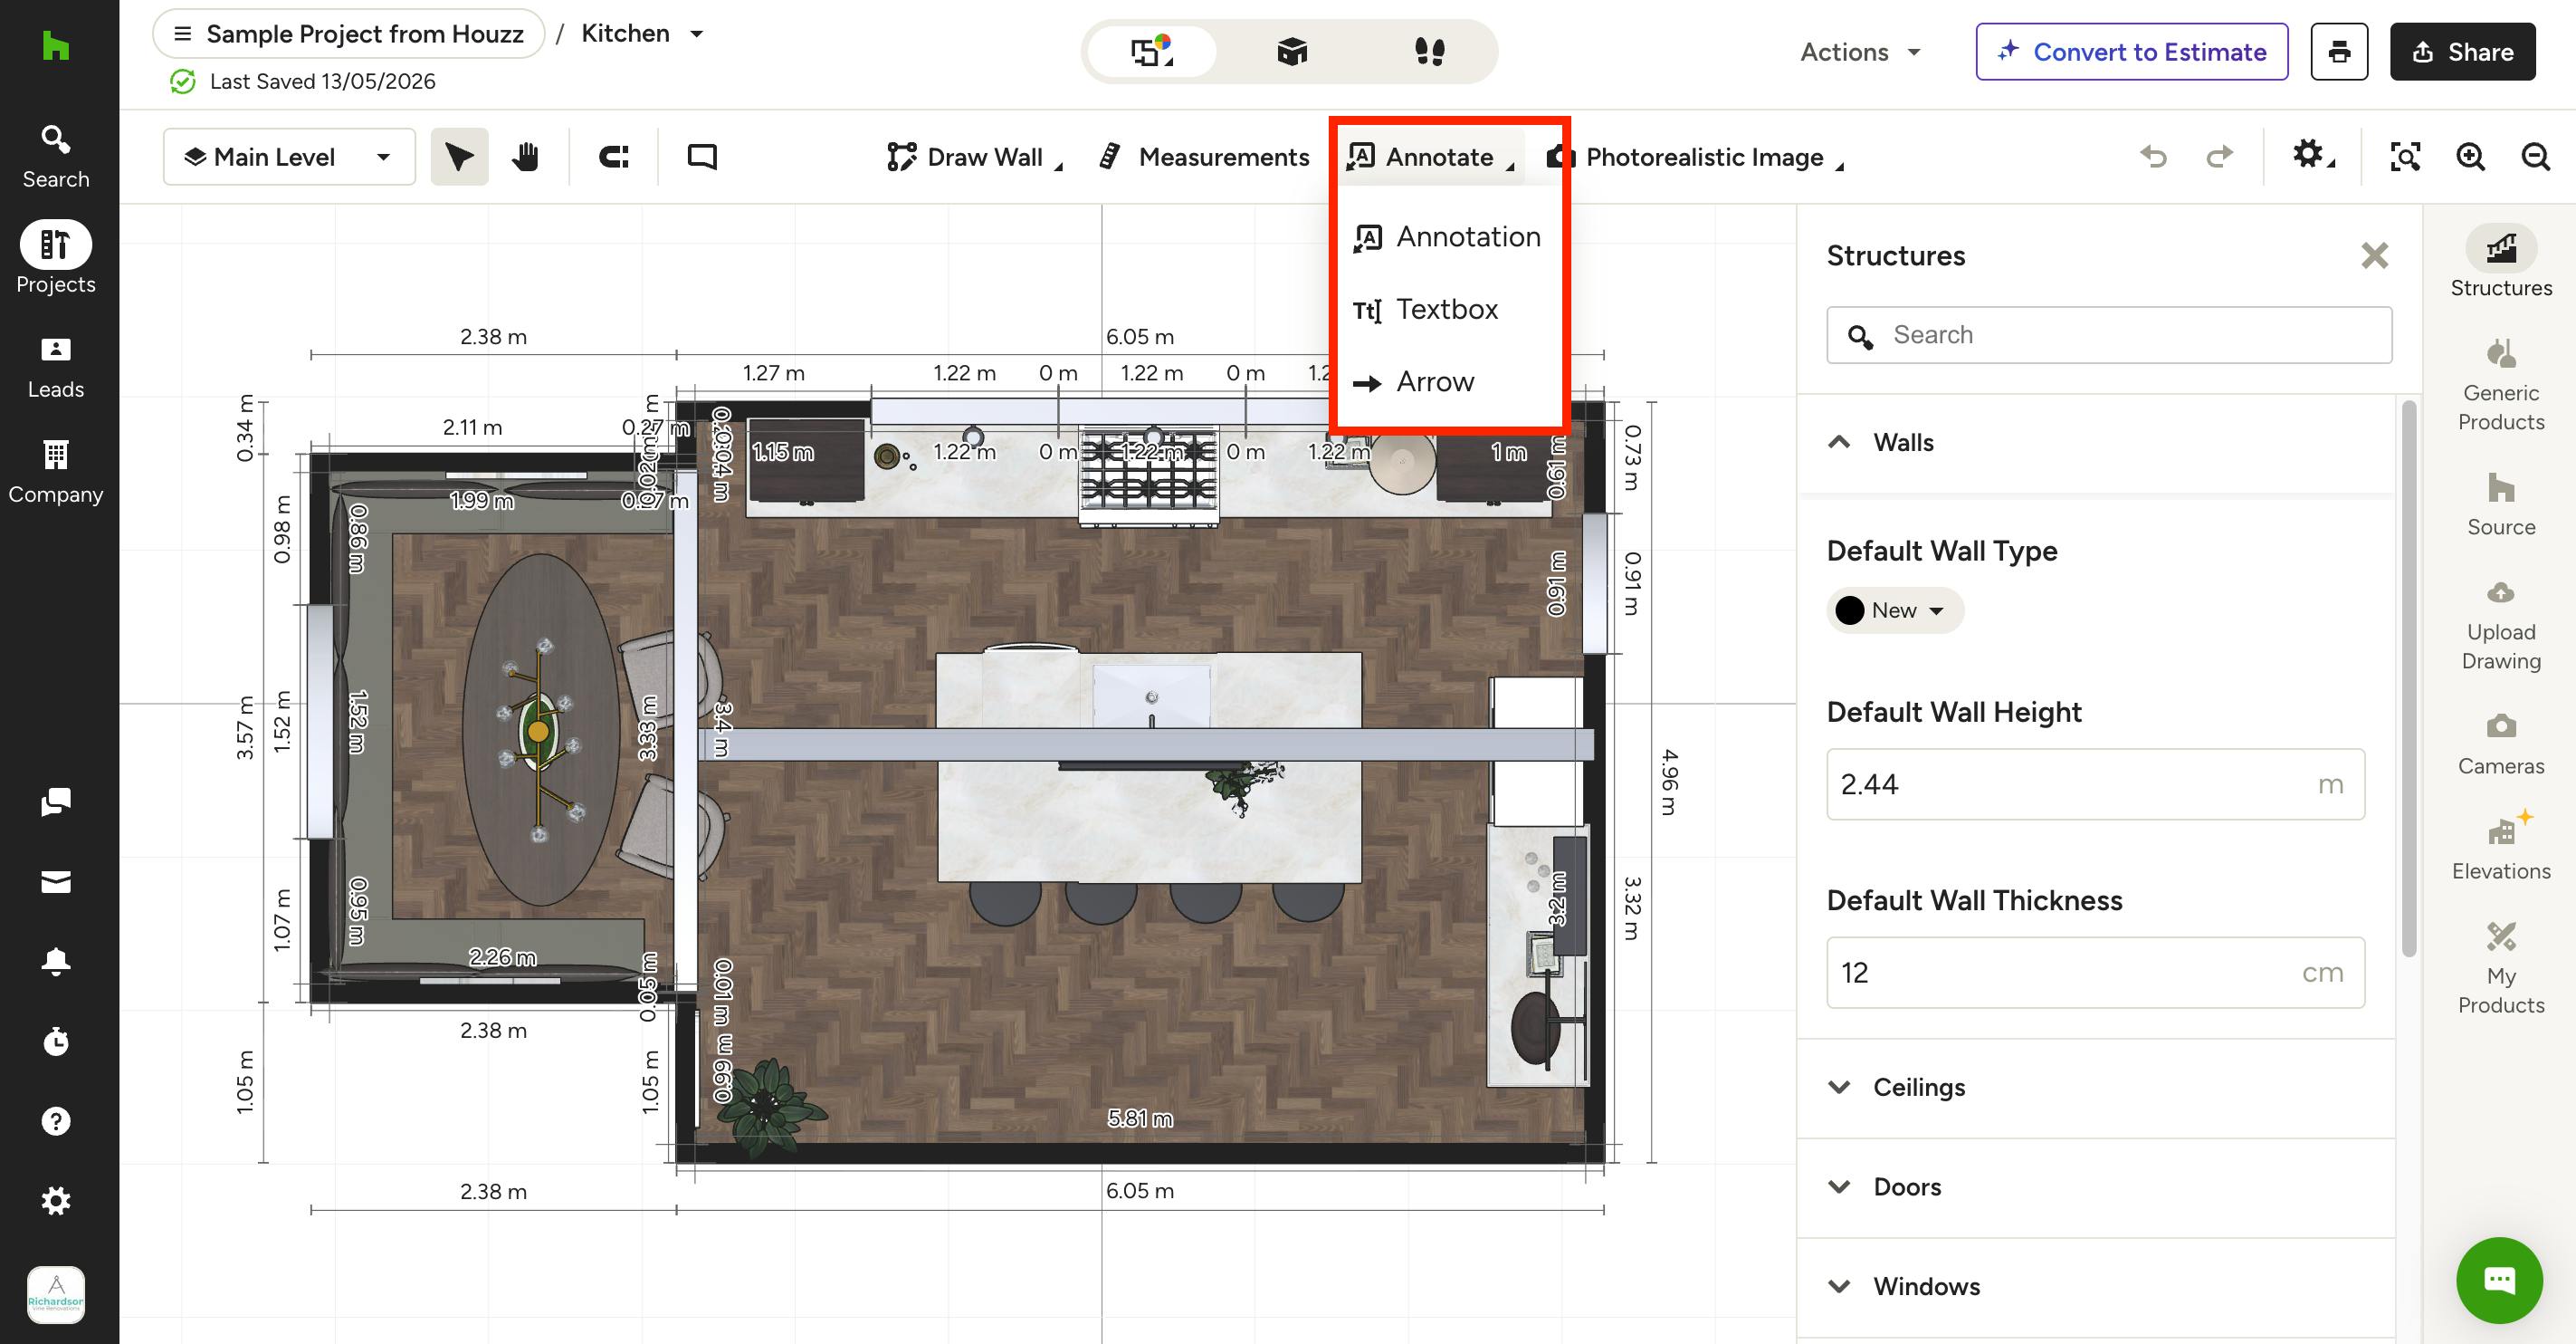Screen dimensions: 2576x1344
Task: Open the Source tab
Action: (2501, 505)
